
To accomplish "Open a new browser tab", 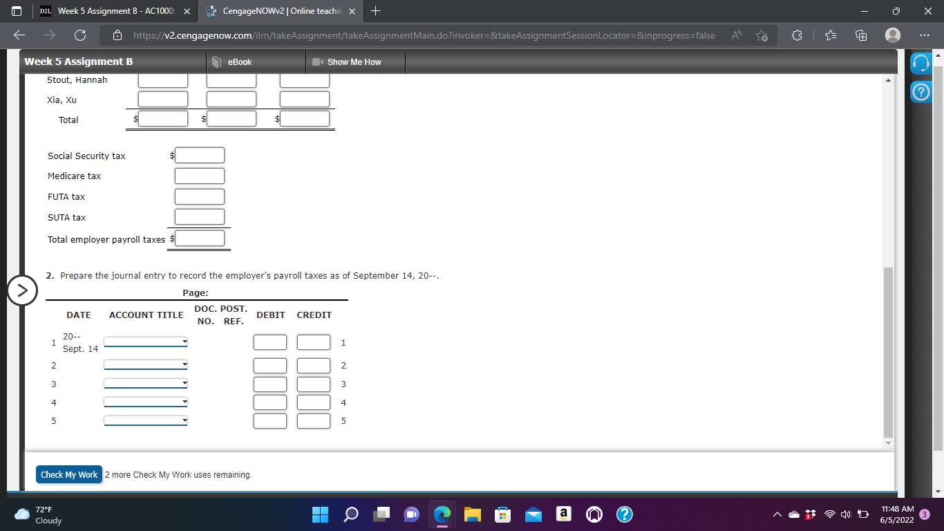I will click(375, 11).
